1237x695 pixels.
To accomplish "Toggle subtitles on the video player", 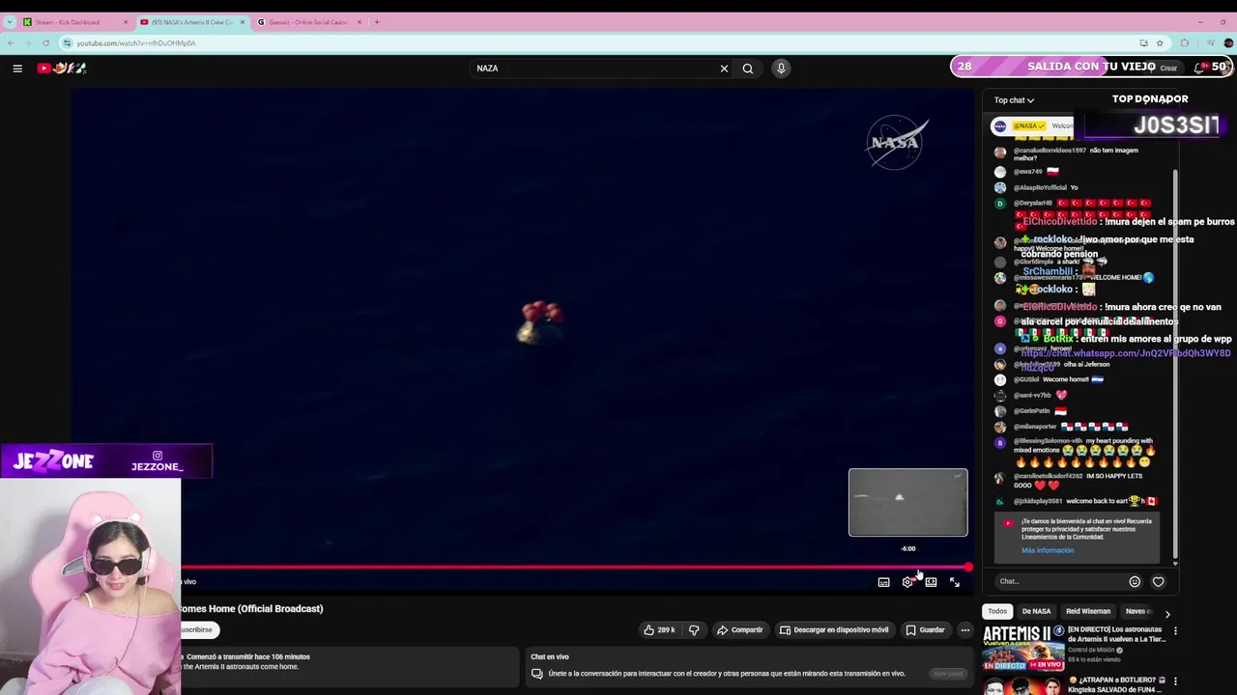I will 883,582.
